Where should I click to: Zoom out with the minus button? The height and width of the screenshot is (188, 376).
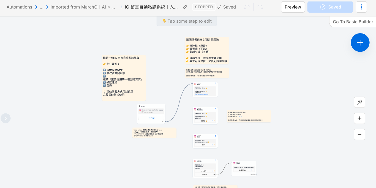(360, 135)
